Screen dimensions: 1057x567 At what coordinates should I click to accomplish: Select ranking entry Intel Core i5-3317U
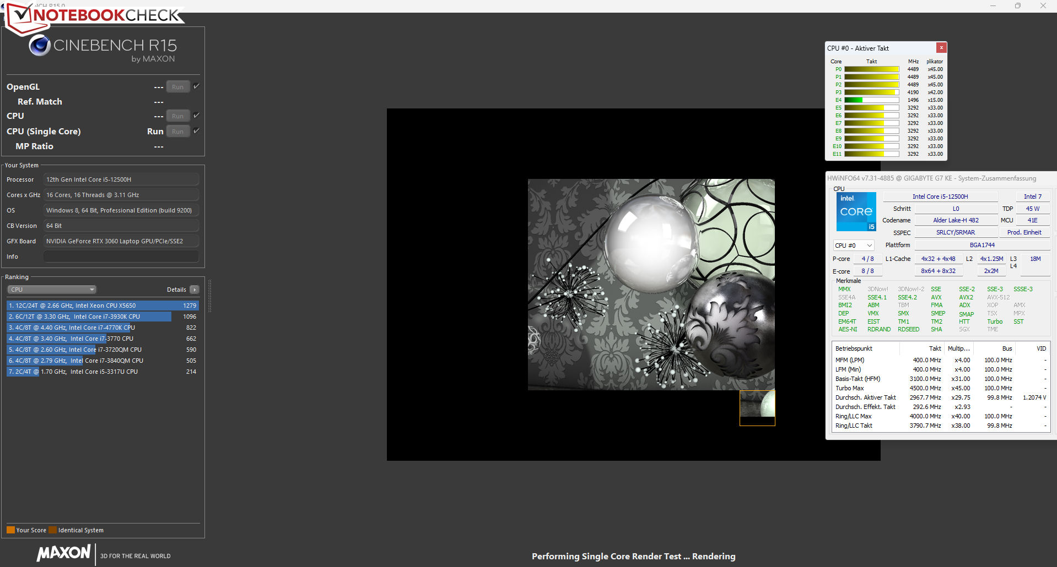coord(103,372)
